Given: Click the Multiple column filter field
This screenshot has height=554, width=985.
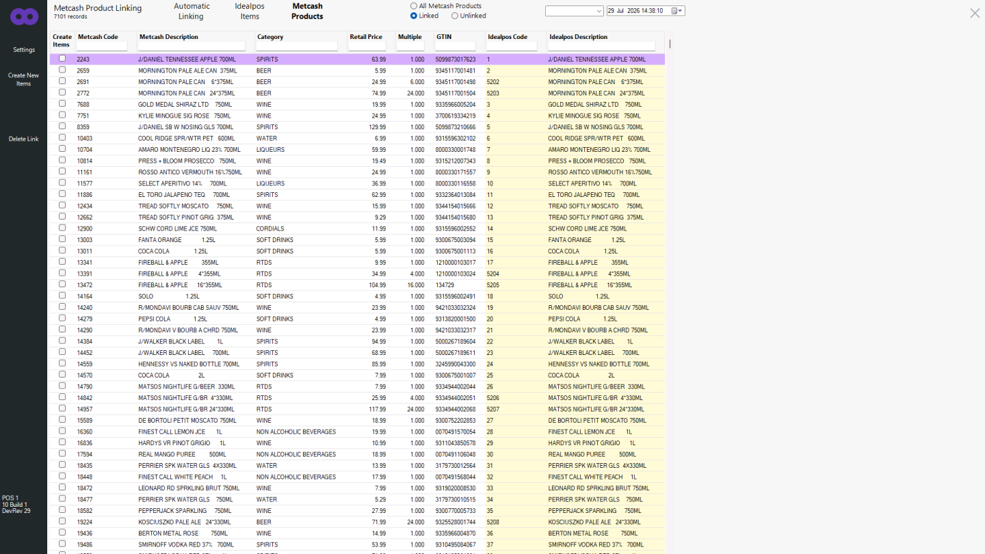Looking at the screenshot, I should point(410,47).
